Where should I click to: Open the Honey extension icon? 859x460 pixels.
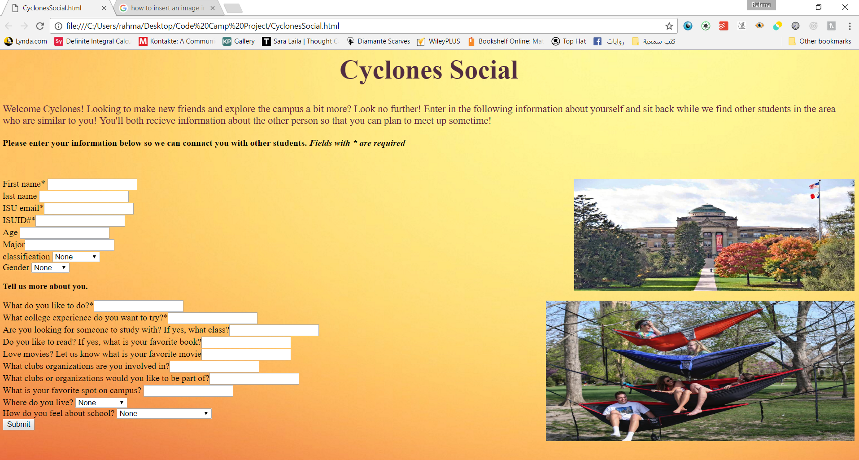(831, 26)
